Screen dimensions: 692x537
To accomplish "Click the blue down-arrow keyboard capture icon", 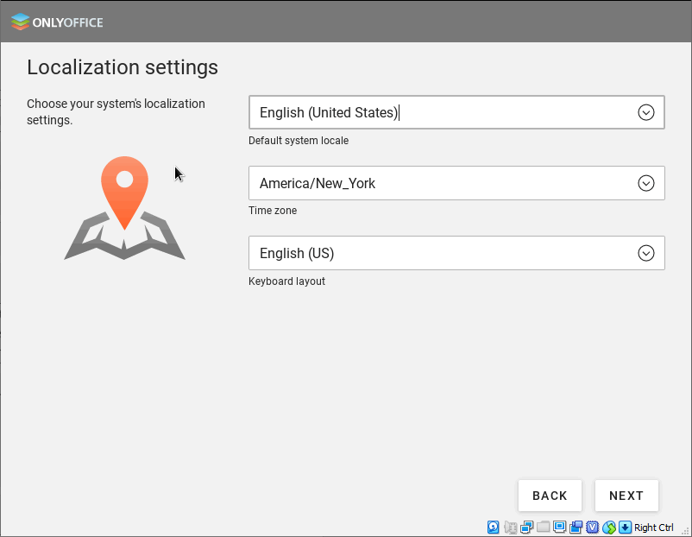I will point(626,528).
